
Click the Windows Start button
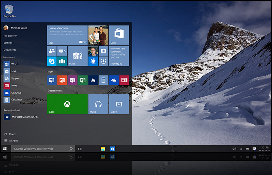tap(5, 149)
